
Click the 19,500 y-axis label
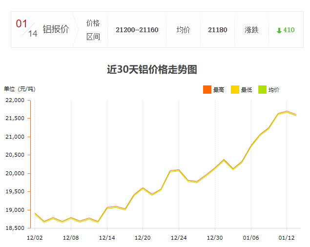pos(15,191)
